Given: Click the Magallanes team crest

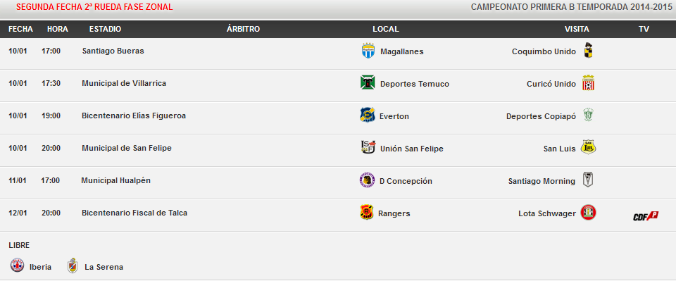Looking at the screenshot, I should click(x=368, y=51).
